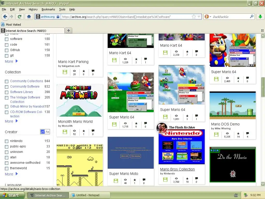
Task: Open the Mario Bros Collection link
Action: pyautogui.click(x=177, y=169)
